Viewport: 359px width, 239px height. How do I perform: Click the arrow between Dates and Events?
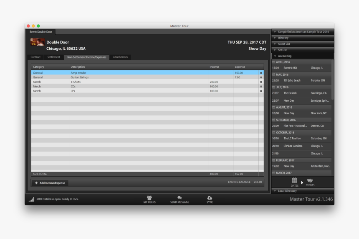coord(302,183)
